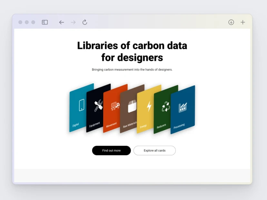Viewport: 267px width, 200px height.
Task: Click the heading "Libraries of carbon data for designers"
Action: [132, 51]
